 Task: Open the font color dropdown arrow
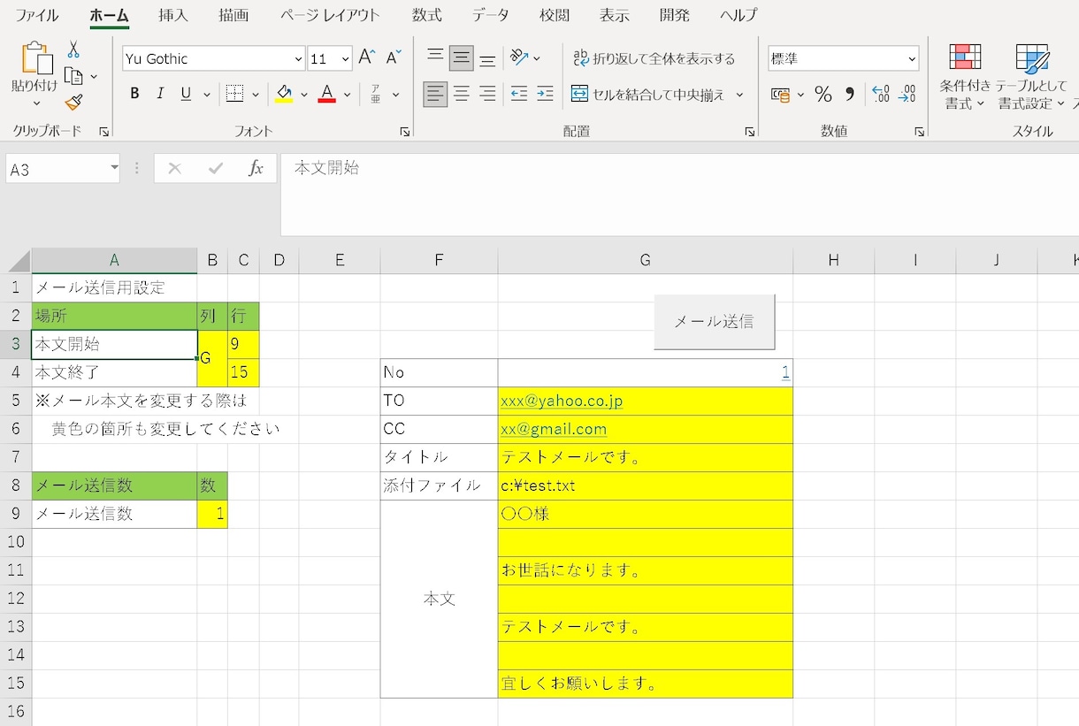point(348,94)
